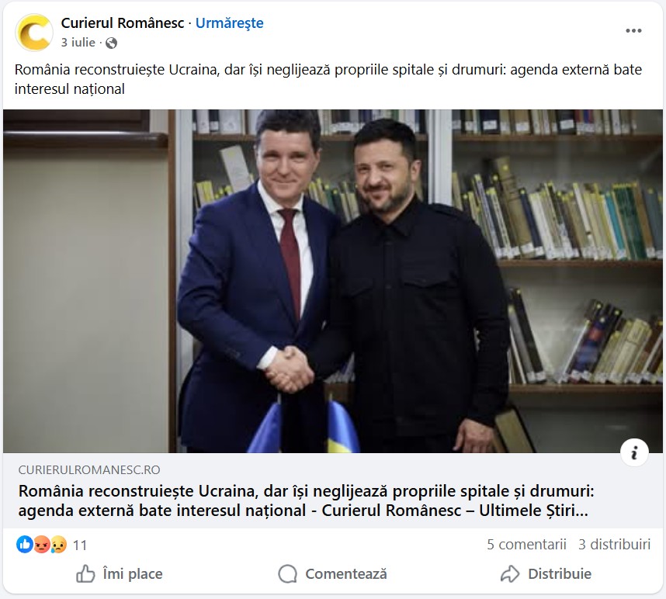Click the Distribuie share arrow button
Screen dimensions: 666x599
click(546, 574)
